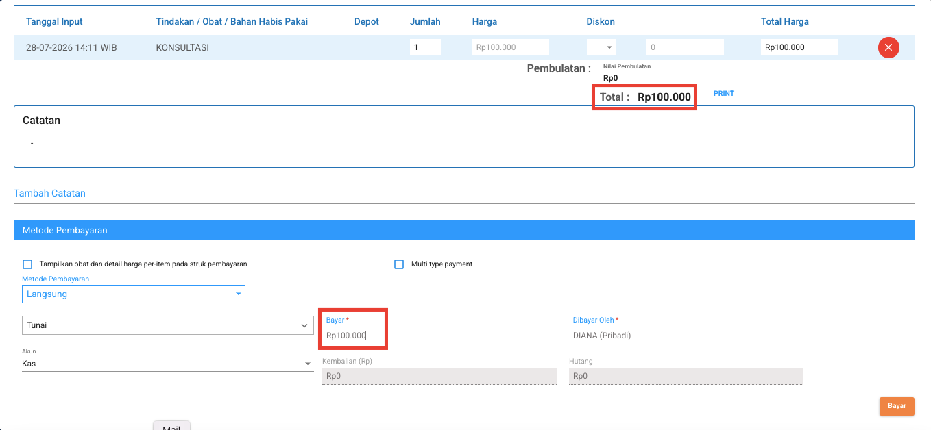Click the PRINT link
The image size is (931, 430).
pos(724,93)
